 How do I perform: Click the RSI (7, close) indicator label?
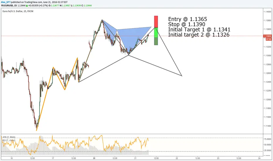[9, 140]
